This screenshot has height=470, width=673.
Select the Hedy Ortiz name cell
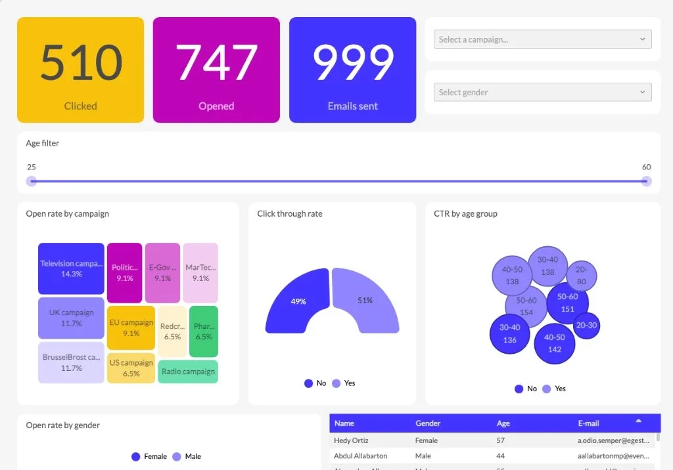pyautogui.click(x=351, y=440)
